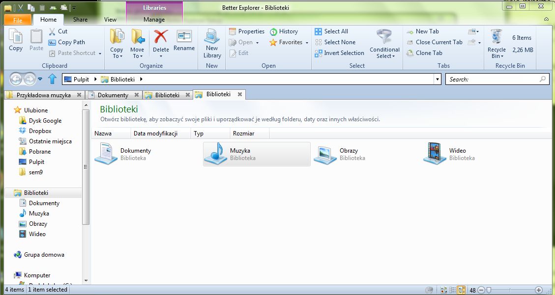The height and width of the screenshot is (295, 555).
Task: Toggle Invert Selection in the ribbon
Action: pyautogui.click(x=340, y=53)
